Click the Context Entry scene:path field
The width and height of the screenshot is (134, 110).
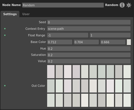(x=89, y=29)
